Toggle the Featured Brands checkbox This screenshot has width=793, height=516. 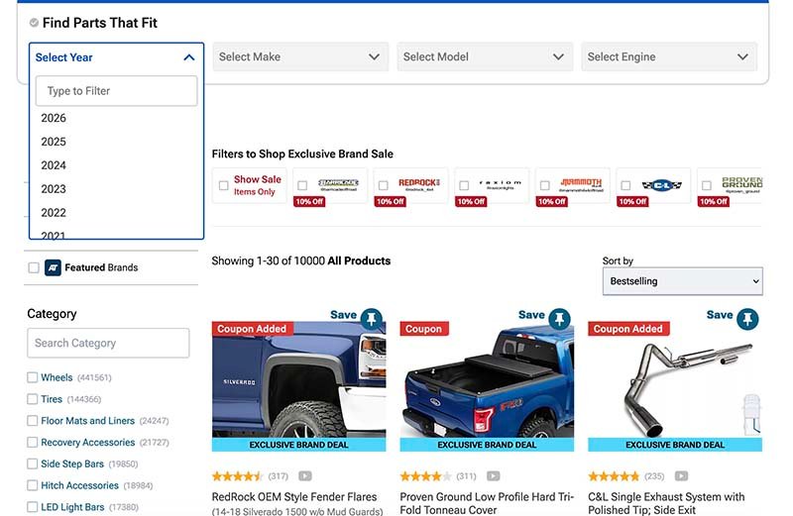click(x=34, y=267)
